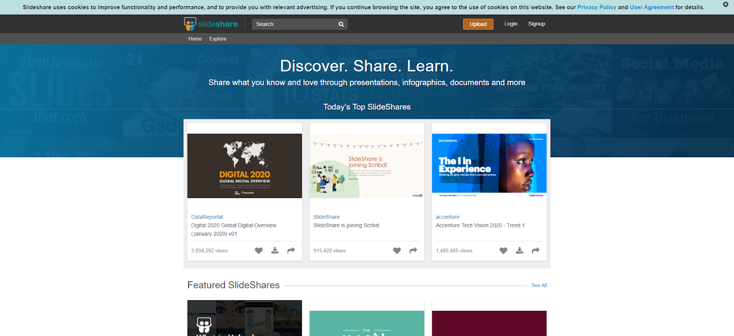This screenshot has width=734, height=336.
Task: Click the 915,428 views text
Action: [x=330, y=251]
